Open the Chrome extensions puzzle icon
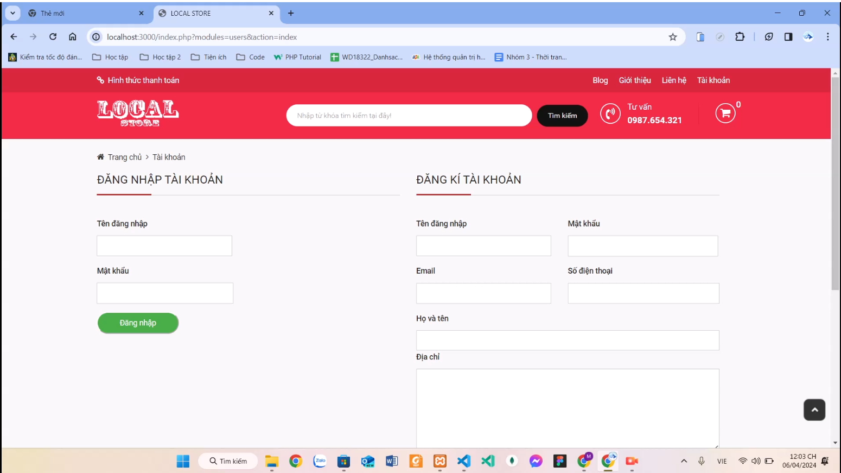 pyautogui.click(x=740, y=37)
